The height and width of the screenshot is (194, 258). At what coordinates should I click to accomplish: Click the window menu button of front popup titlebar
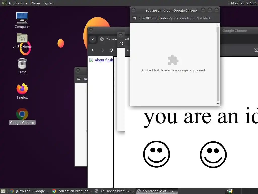133,10
